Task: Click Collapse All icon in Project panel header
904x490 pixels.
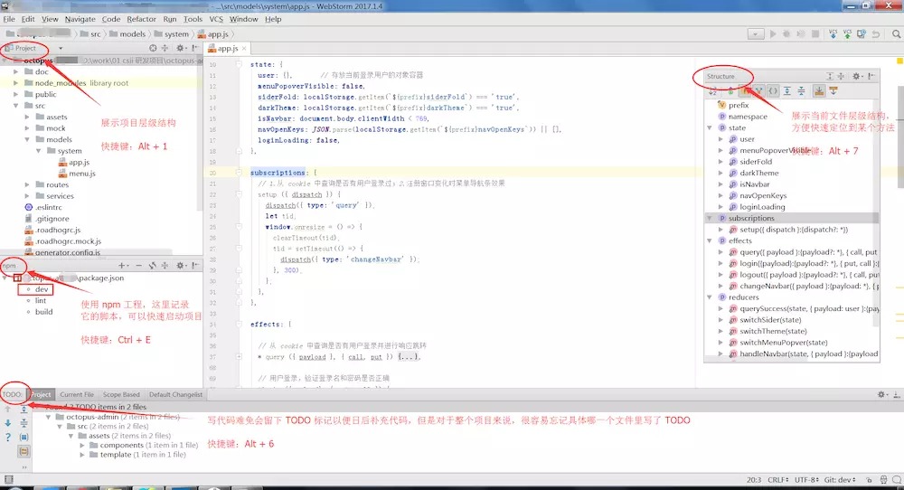Action: click(x=165, y=48)
